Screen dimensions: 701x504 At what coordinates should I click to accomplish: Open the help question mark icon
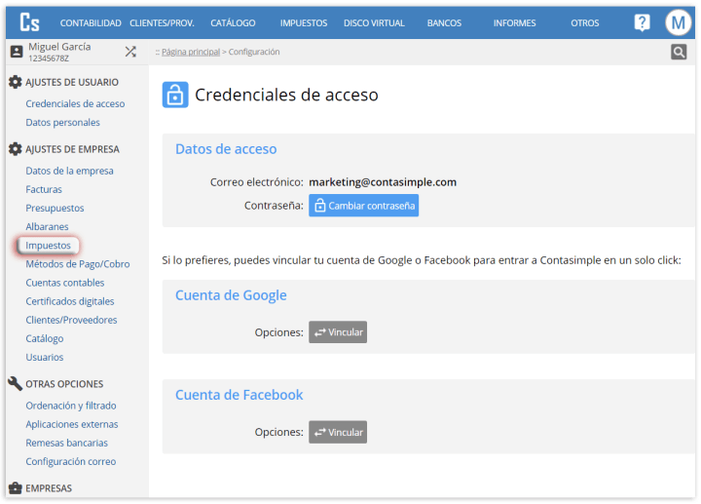click(x=642, y=22)
